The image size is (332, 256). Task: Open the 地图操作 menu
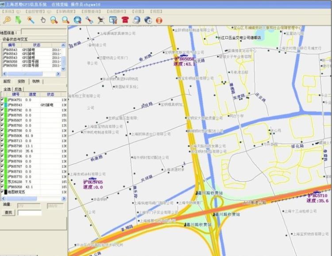pos(116,12)
